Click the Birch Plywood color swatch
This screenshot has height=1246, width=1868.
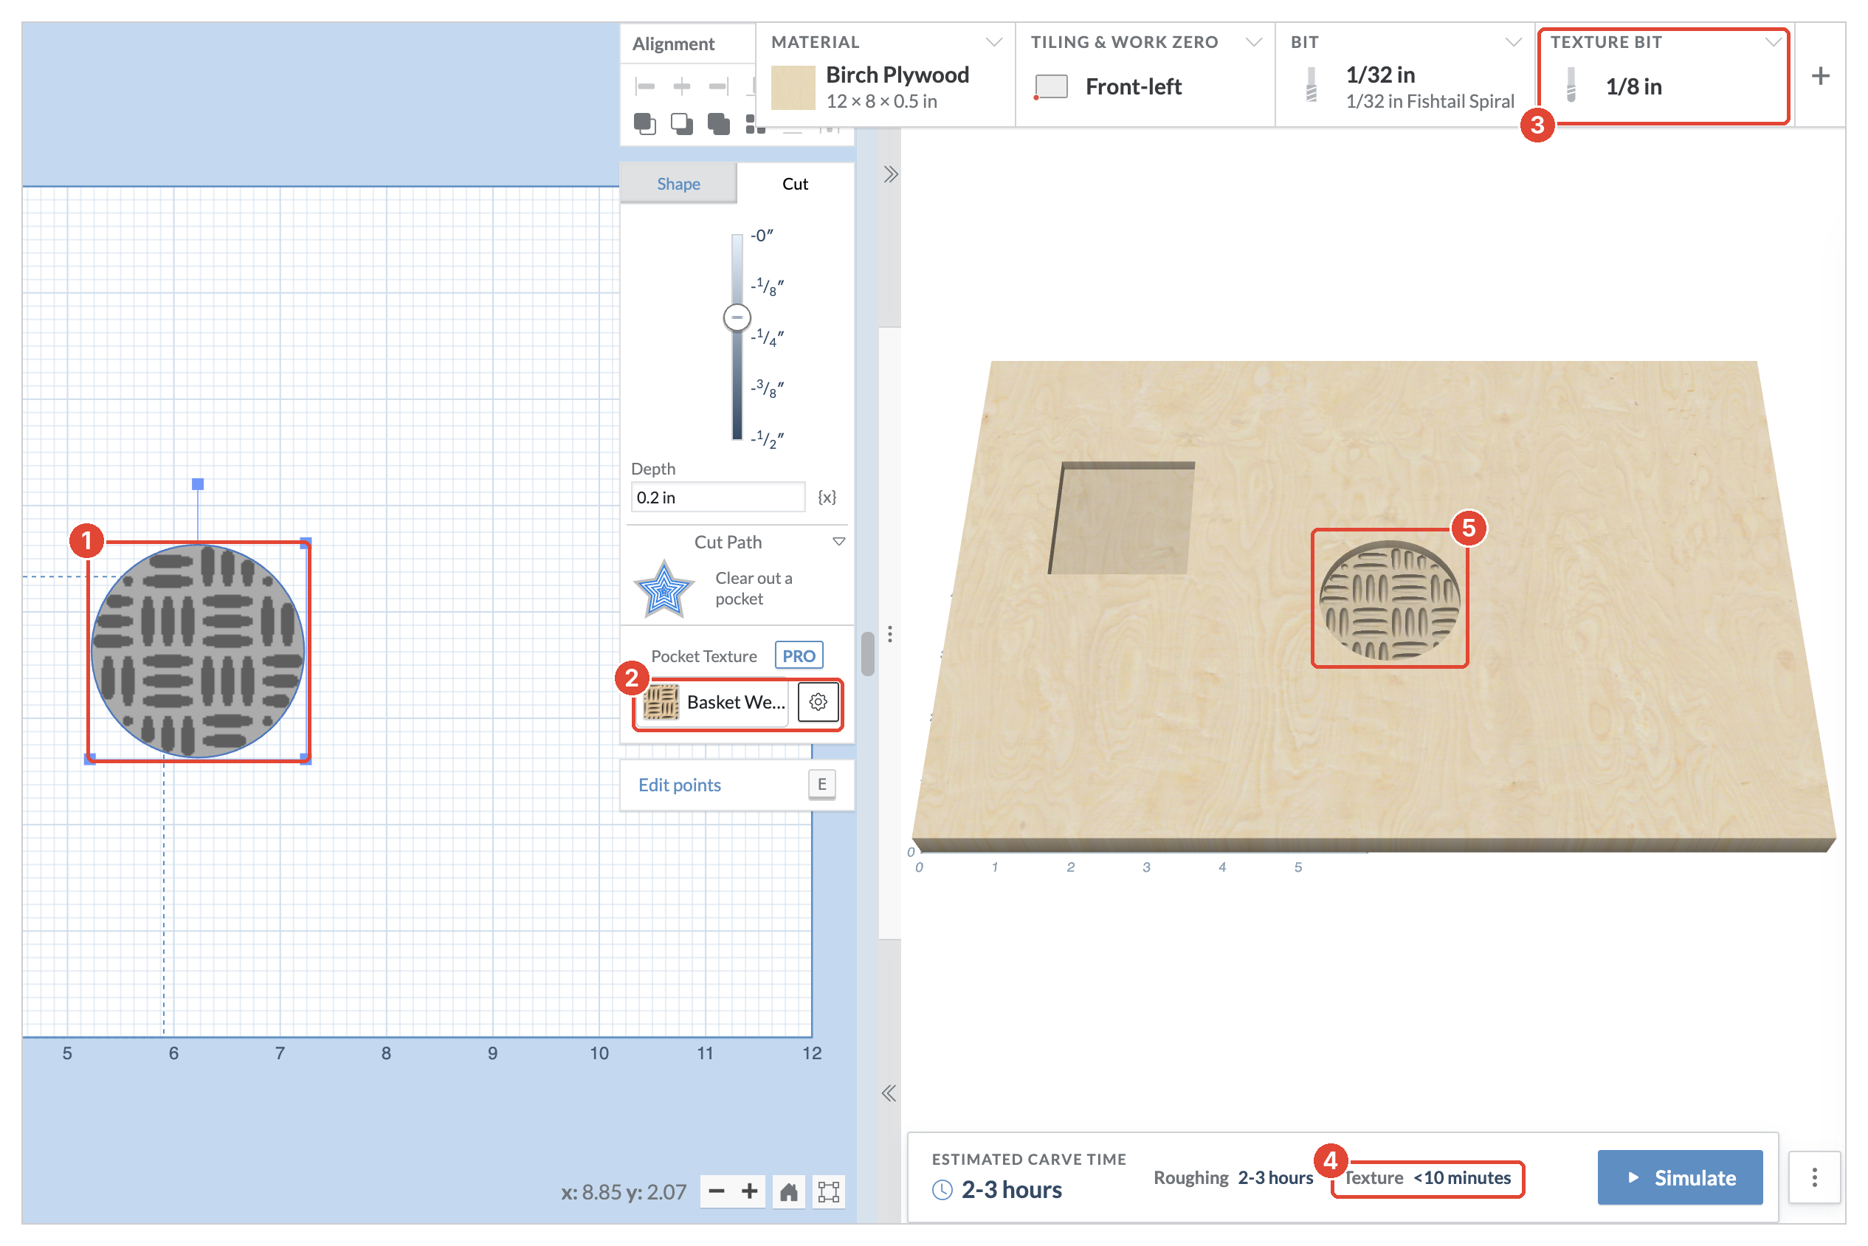pyautogui.click(x=793, y=87)
